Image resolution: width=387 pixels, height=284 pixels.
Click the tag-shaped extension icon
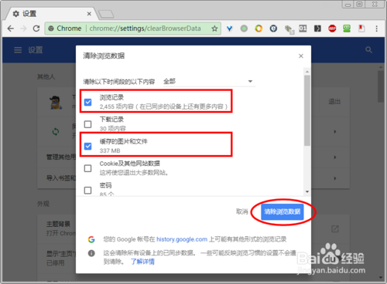[289, 29]
